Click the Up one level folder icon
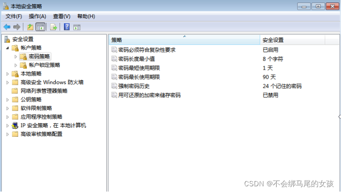The width and height of the screenshot is (341, 192). pyautogui.click(x=30, y=27)
